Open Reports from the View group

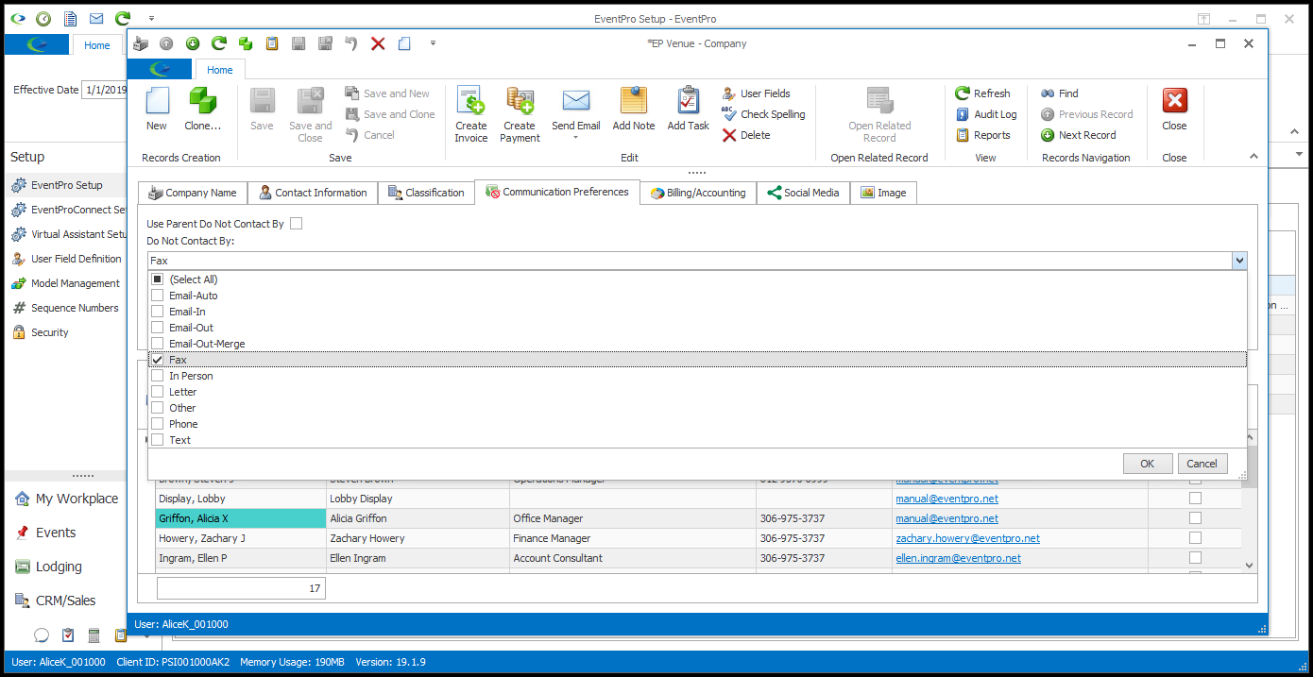click(983, 135)
